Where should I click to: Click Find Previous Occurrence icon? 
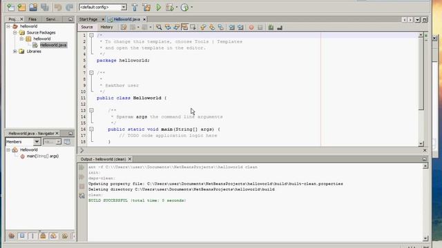pyautogui.click(x=168, y=28)
